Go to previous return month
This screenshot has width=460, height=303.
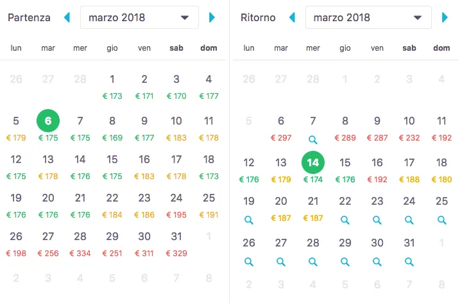292,18
